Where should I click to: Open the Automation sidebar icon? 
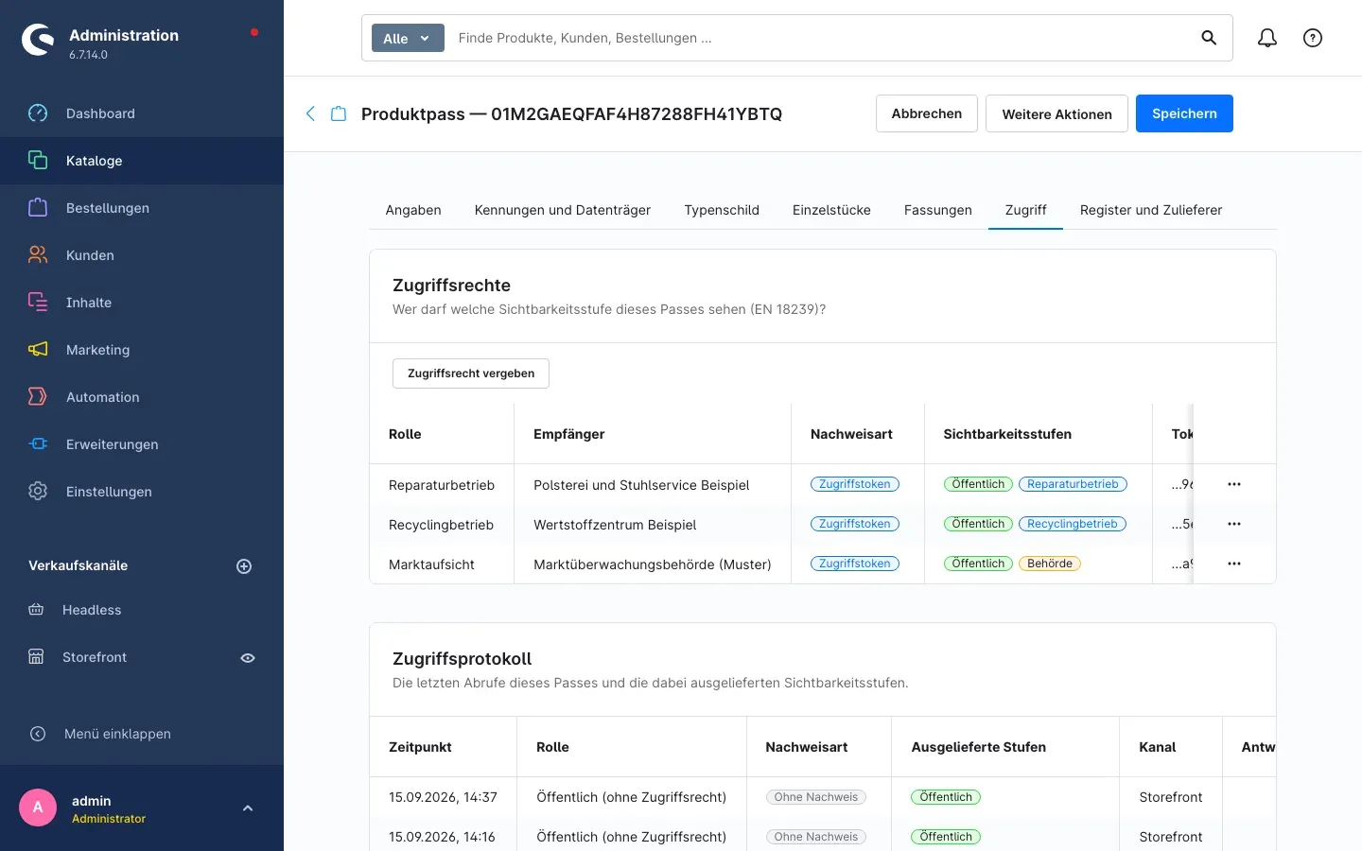38,397
